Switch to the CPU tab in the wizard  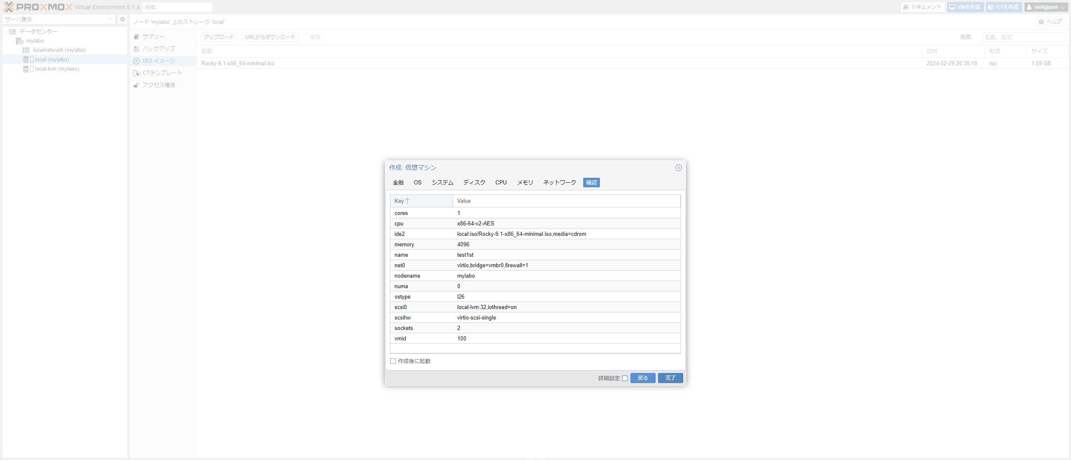pyautogui.click(x=501, y=182)
